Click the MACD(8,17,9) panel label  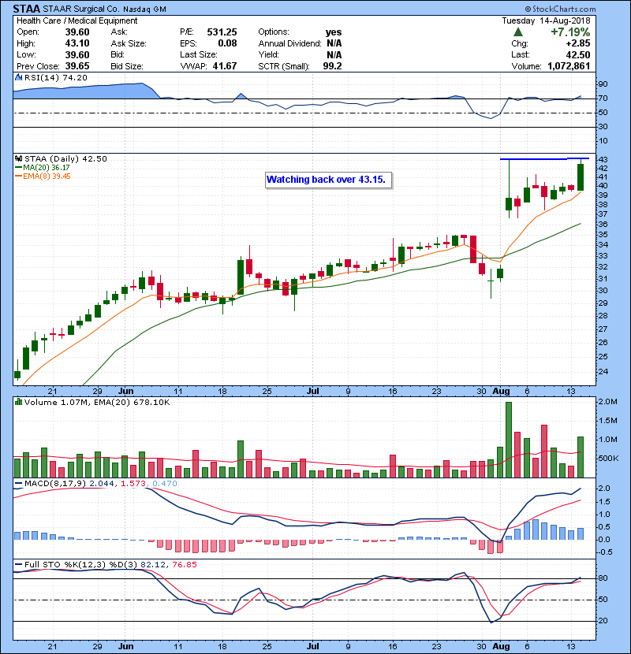(x=56, y=484)
